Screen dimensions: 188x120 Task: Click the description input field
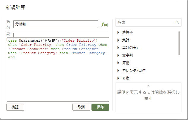(61, 35)
